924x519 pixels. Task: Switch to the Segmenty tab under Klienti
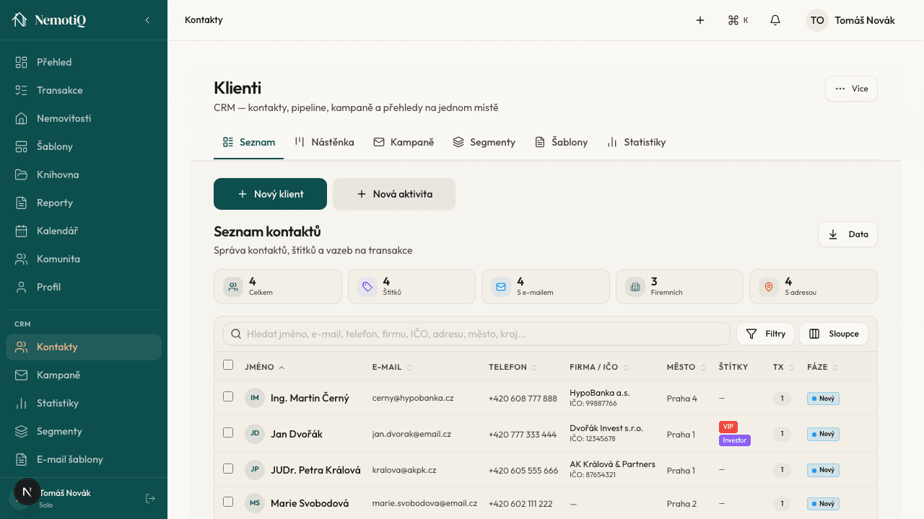point(484,142)
